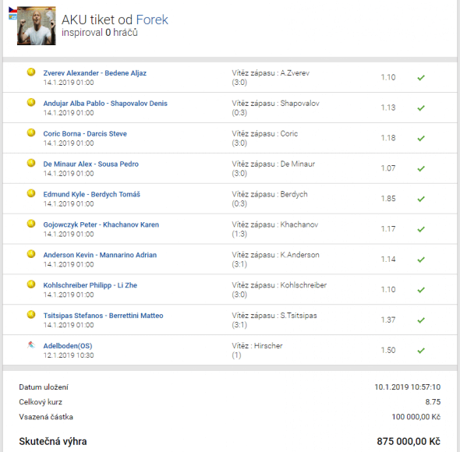Click the green checkmark on De Minaur row
Viewport: 460px width, 452px height.
tap(421, 168)
